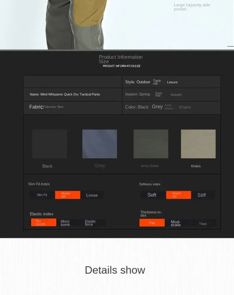This screenshot has height=295, width=234.
Task: Choose Slim Fit in the Slim Fit index
Action: [42, 195]
